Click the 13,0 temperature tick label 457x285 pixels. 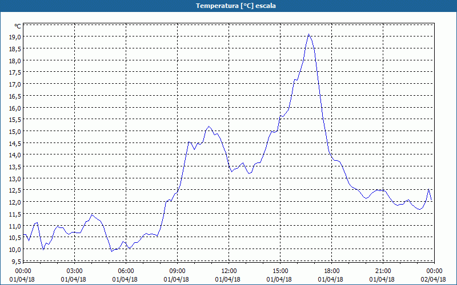coord(15,179)
